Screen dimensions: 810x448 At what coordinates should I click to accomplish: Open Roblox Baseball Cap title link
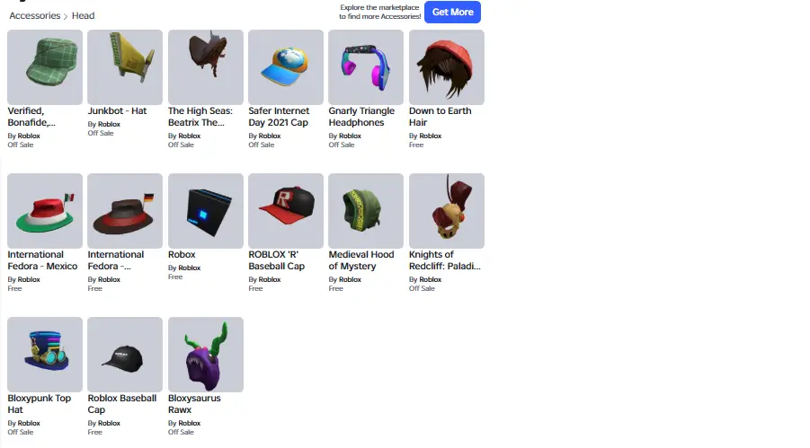(x=122, y=404)
